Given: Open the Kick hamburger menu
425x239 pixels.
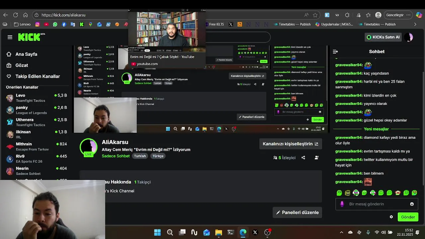Looking at the screenshot, I should point(10,37).
